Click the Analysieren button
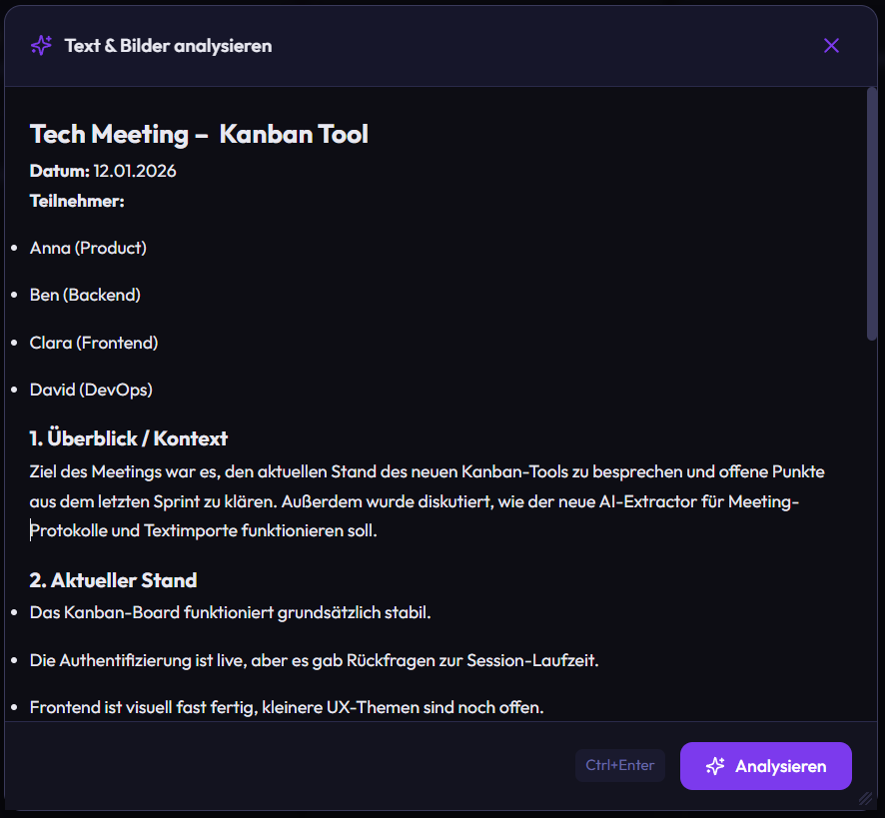 click(x=765, y=765)
